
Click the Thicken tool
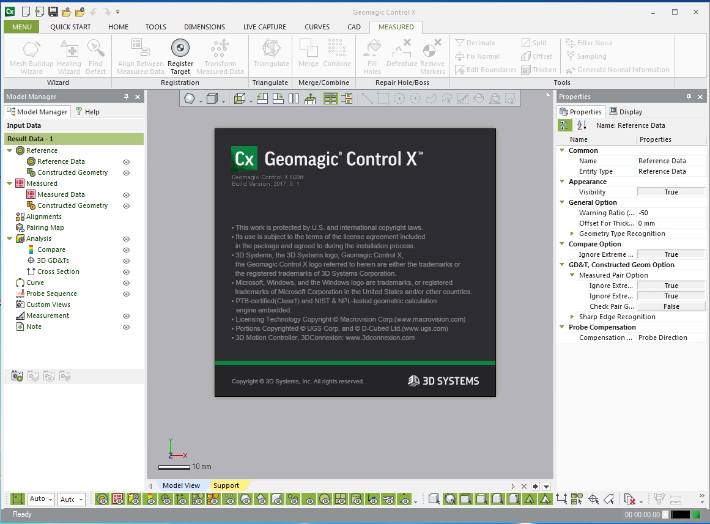point(538,70)
